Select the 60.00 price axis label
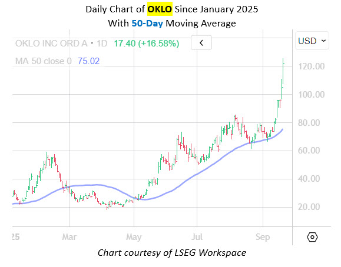The width and height of the screenshot is (341, 267). click(309, 151)
